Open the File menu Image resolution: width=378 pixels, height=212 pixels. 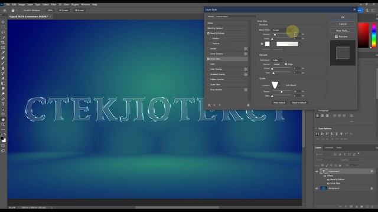[x=8, y=5]
